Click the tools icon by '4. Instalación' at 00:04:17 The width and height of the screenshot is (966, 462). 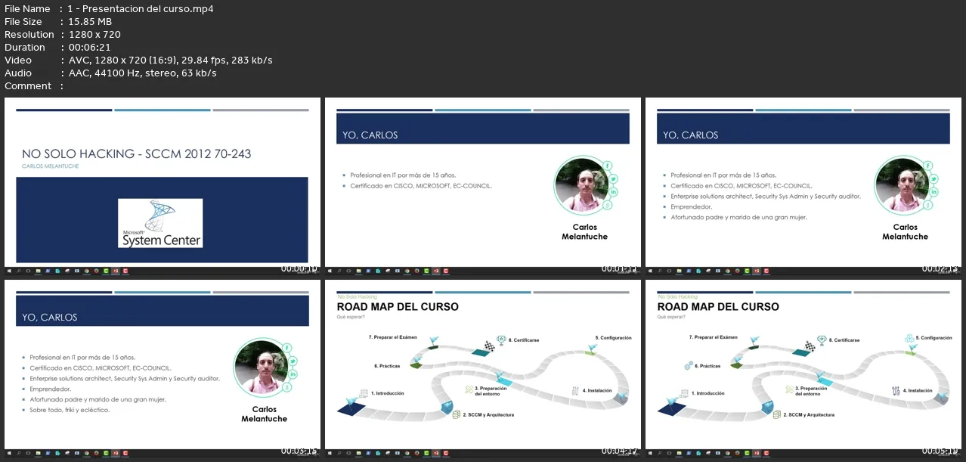pyautogui.click(x=575, y=390)
